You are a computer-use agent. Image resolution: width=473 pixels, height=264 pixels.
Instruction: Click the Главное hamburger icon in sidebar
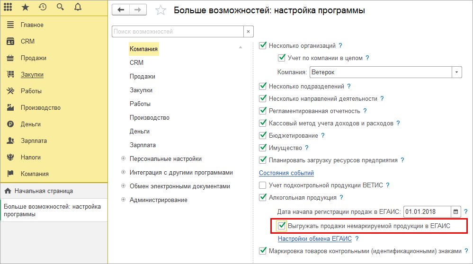tap(10, 25)
